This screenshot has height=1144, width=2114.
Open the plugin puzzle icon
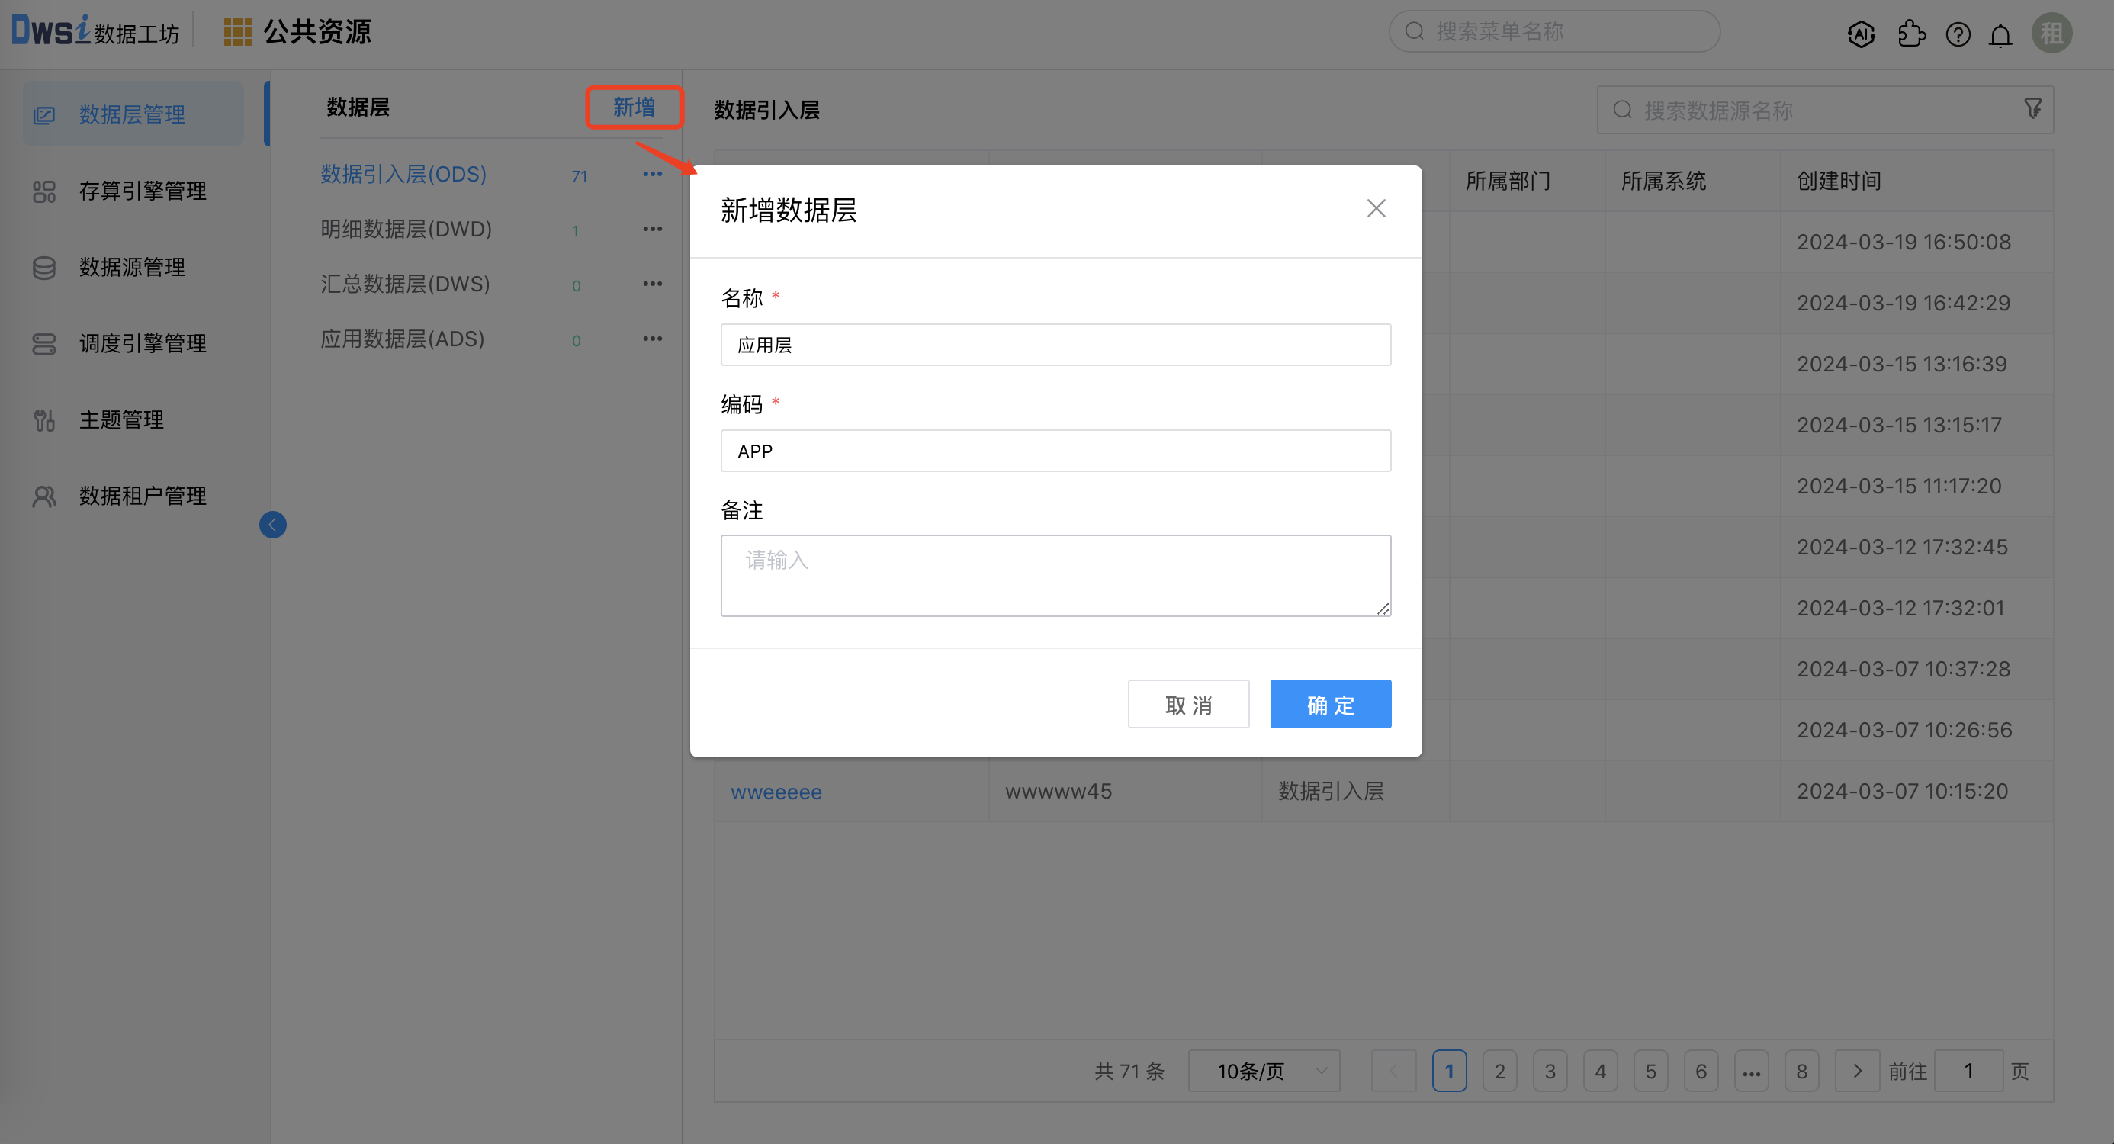1910,34
